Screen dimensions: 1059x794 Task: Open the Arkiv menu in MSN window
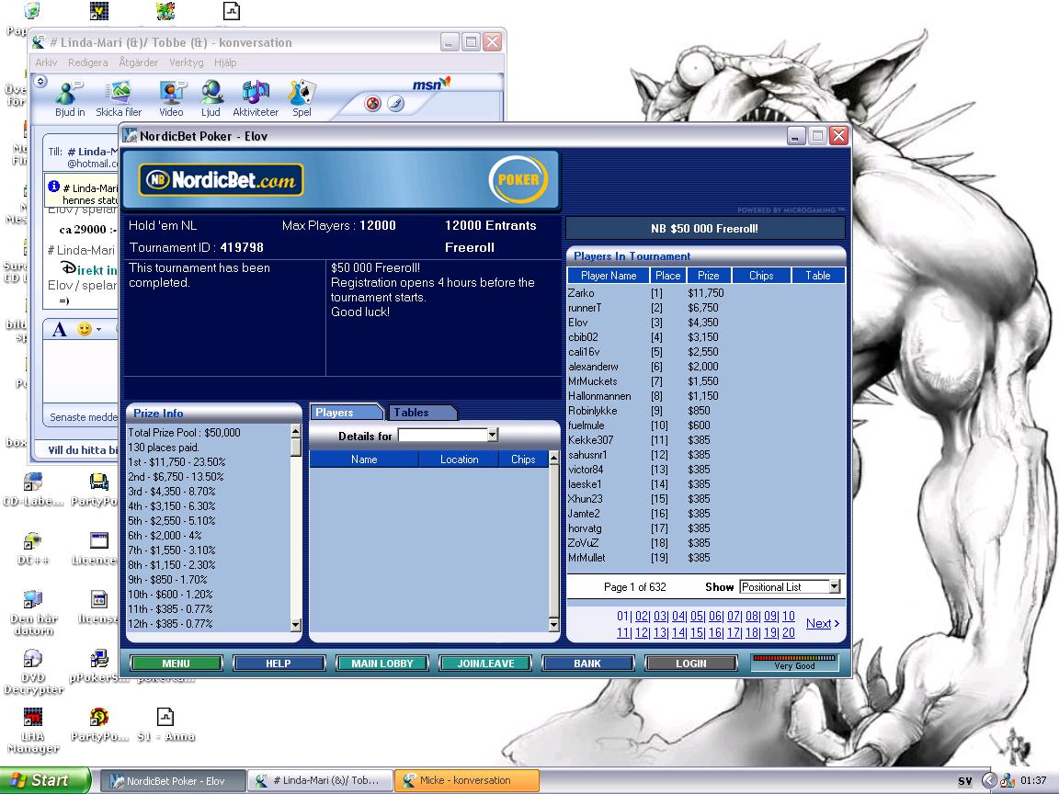(46, 62)
